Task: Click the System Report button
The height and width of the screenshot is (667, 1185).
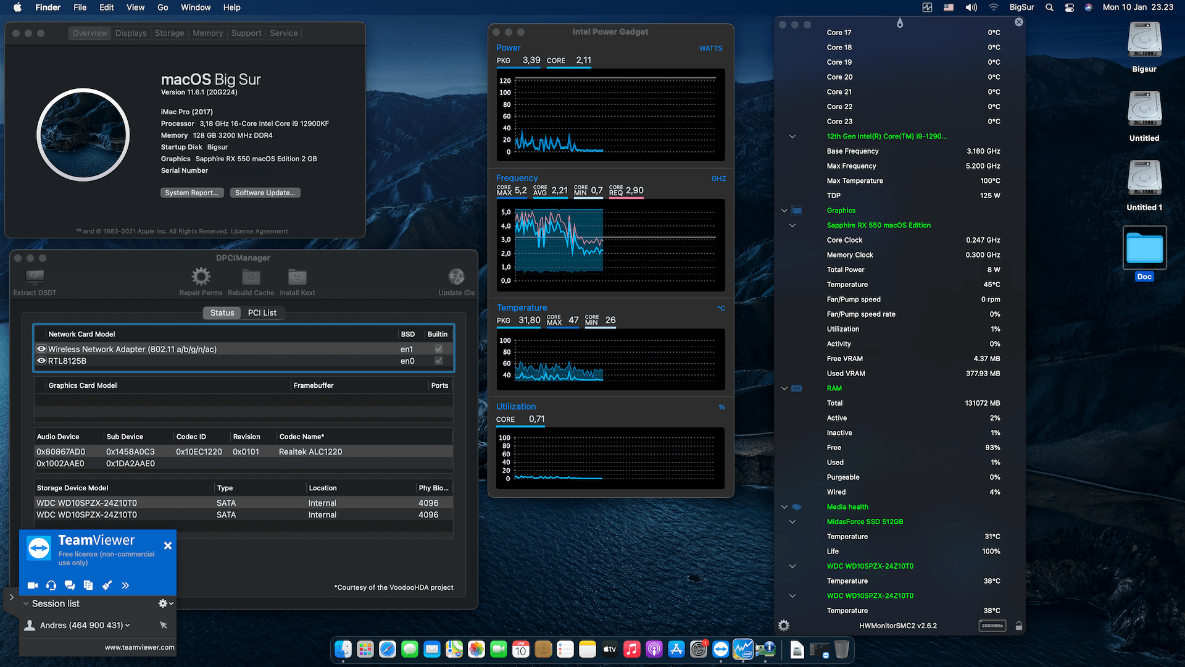Action: tap(191, 192)
